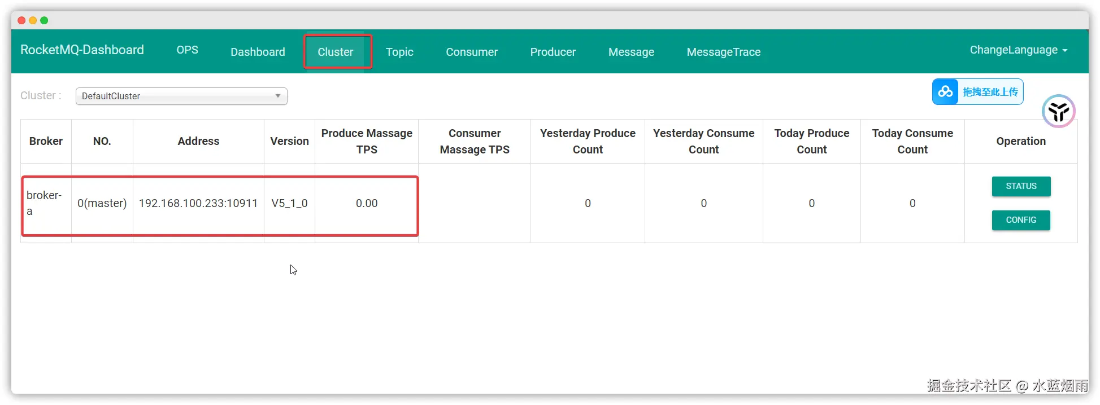Click the Yesterday Consume Count header
The width and height of the screenshot is (1100, 405).
point(703,141)
